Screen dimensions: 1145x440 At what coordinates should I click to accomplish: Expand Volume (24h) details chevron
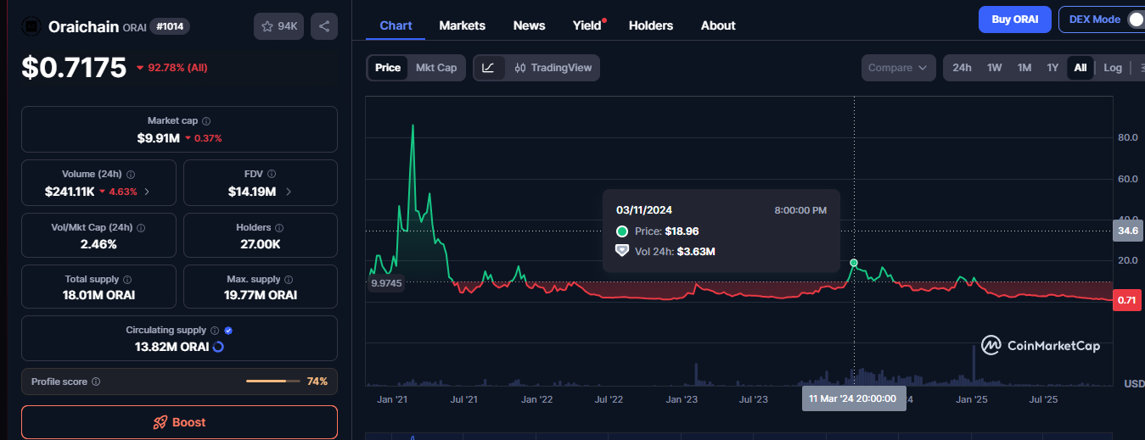[147, 192]
